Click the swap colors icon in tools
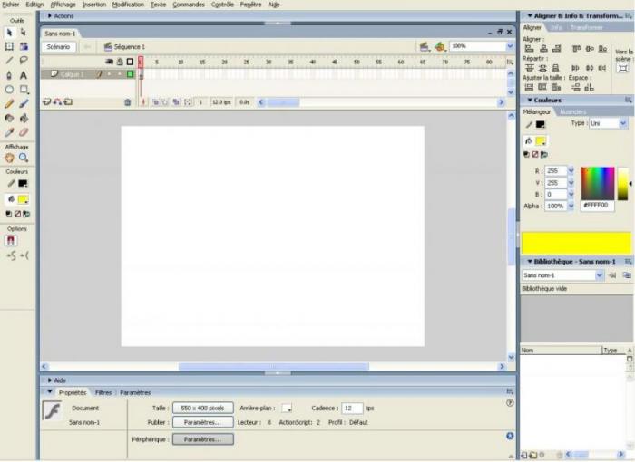This screenshot has height=462, width=635. pyautogui.click(x=26, y=214)
